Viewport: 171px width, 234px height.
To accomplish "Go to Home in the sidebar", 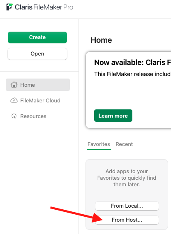I will pyautogui.click(x=38, y=85).
